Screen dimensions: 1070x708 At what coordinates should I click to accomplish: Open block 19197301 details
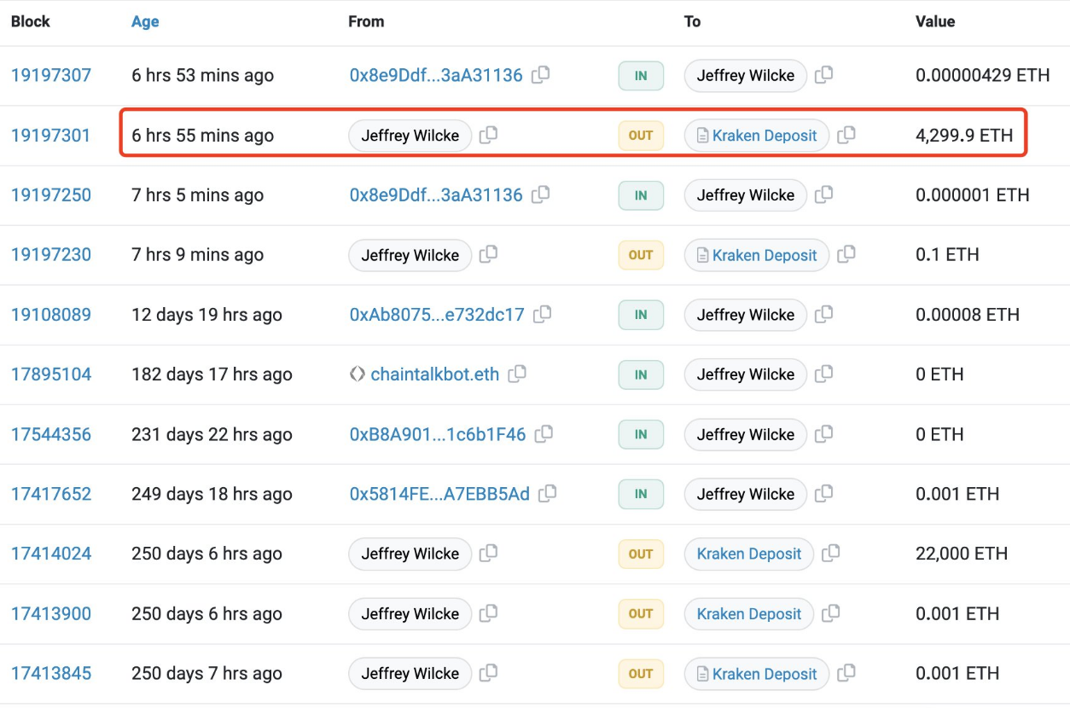[x=50, y=136]
